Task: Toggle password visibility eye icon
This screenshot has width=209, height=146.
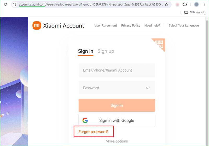Action: point(148,88)
